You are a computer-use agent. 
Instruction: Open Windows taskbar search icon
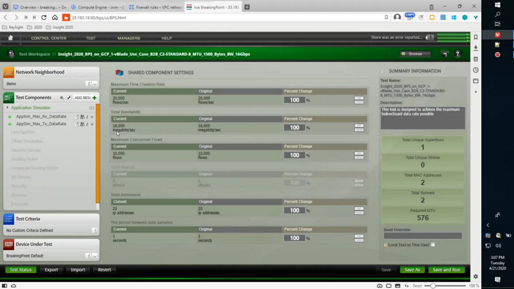(x=497, y=14)
